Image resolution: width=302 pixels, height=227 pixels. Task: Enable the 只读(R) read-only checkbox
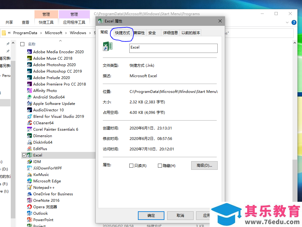[131, 165]
